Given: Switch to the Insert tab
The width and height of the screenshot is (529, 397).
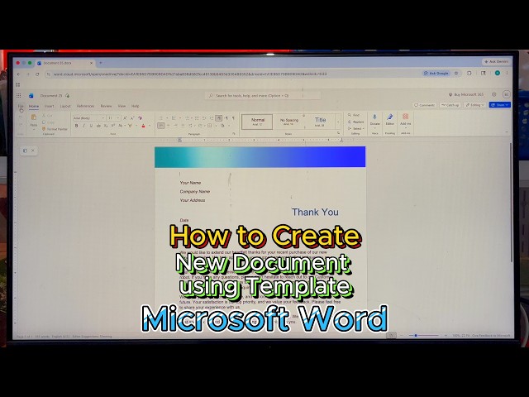Looking at the screenshot, I should [50, 106].
